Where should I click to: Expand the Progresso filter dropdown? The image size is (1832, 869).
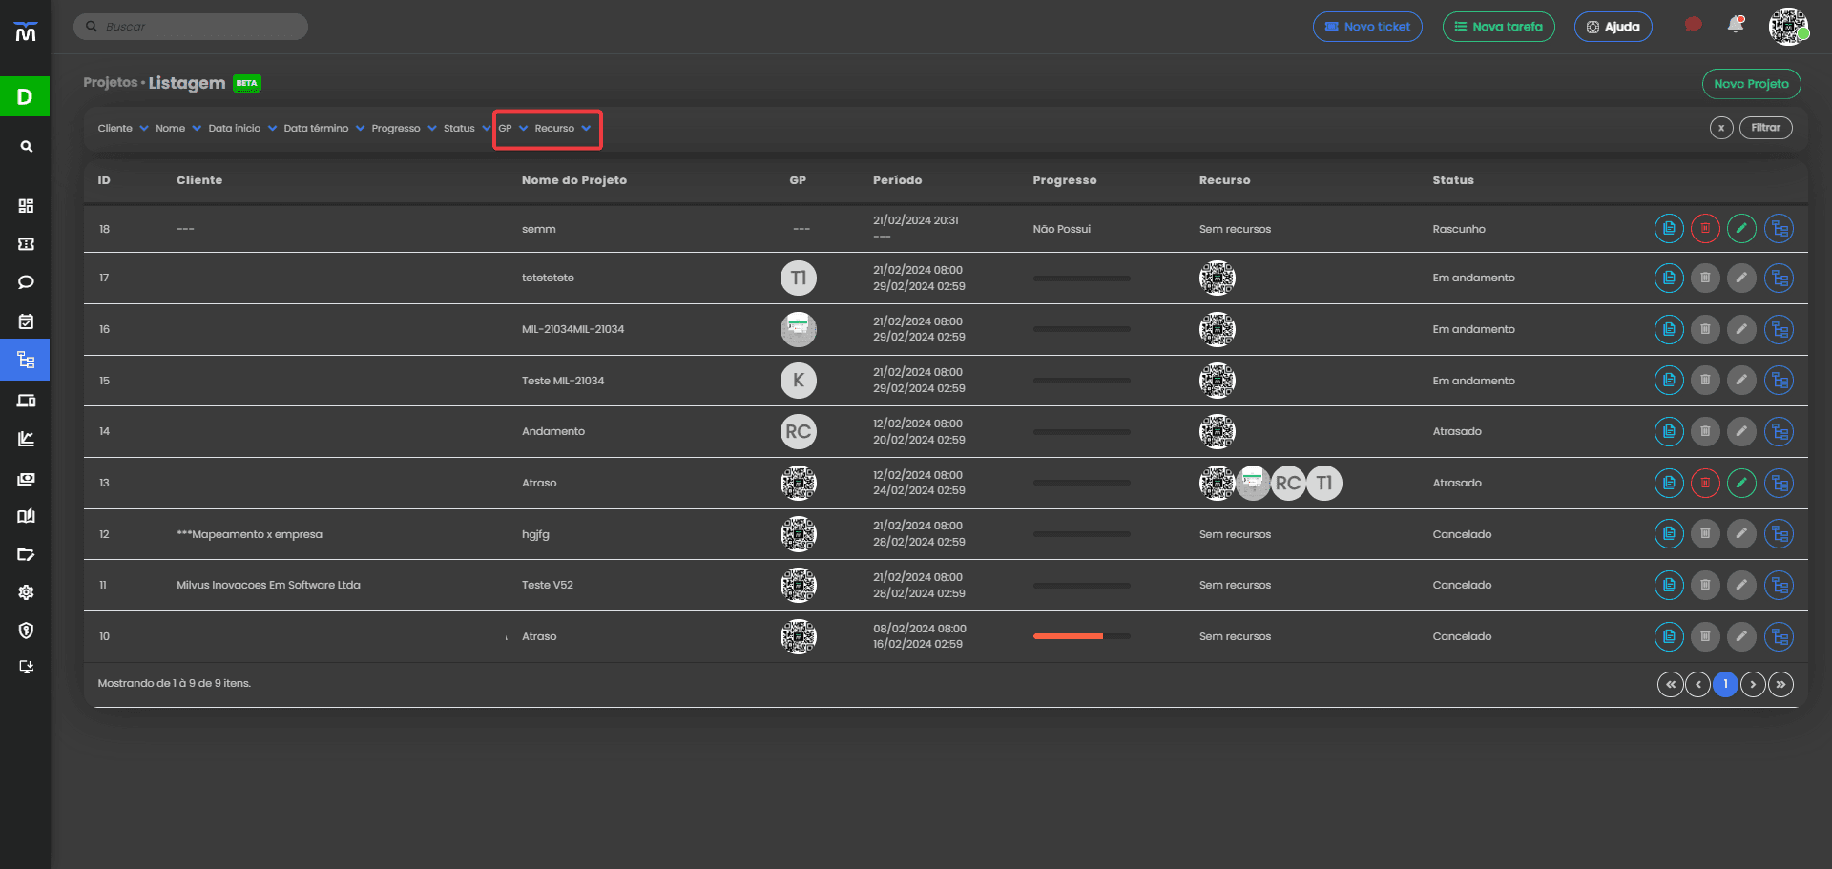coord(404,129)
